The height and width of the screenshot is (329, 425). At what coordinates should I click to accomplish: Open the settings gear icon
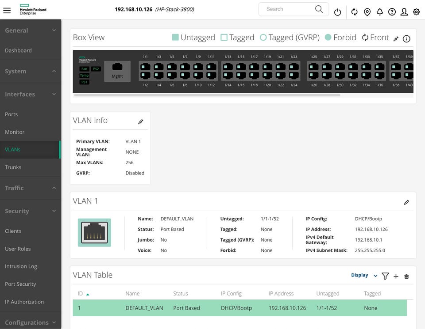tap(416, 12)
